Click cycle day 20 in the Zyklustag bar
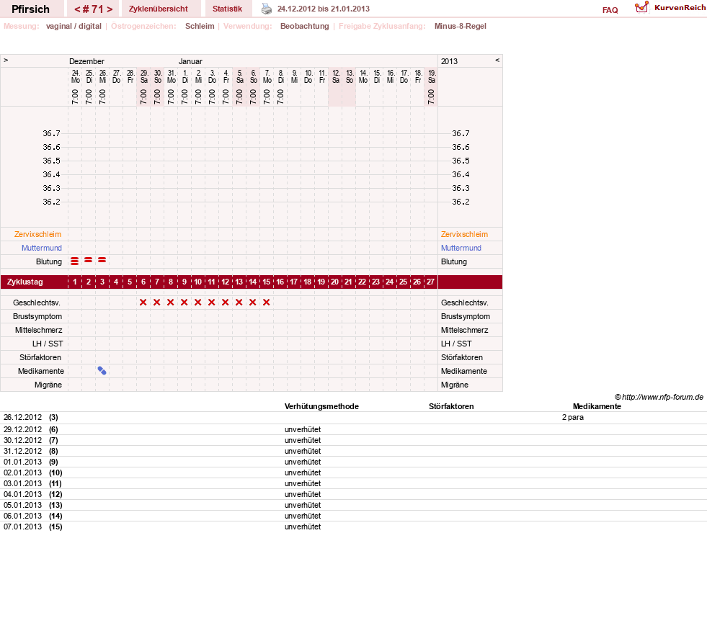This screenshot has width=707, height=636. 334,282
